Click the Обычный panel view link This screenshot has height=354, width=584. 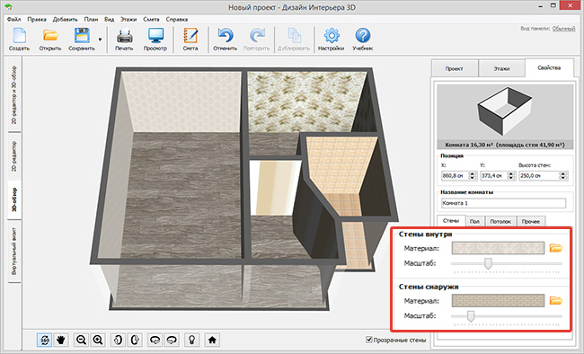coord(563,29)
